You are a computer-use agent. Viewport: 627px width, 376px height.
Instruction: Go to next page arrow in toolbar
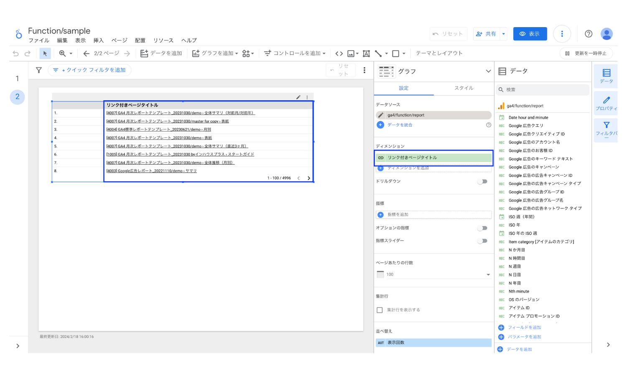tap(127, 53)
